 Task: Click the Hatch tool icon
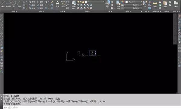[x=24, y=8]
